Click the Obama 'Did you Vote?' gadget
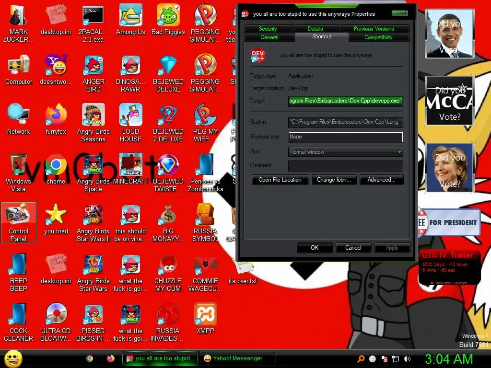 click(x=450, y=34)
